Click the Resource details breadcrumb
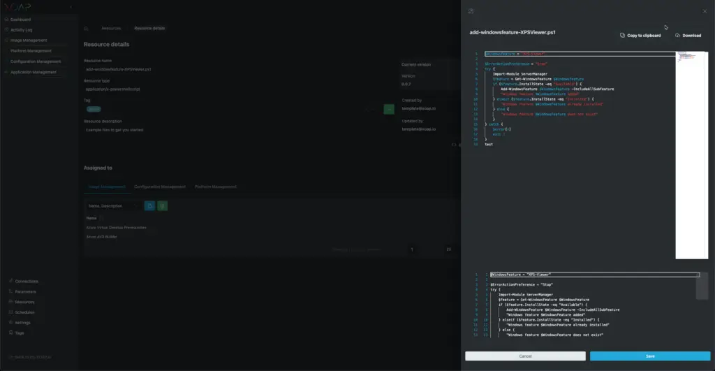This screenshot has width=715, height=371. click(149, 28)
